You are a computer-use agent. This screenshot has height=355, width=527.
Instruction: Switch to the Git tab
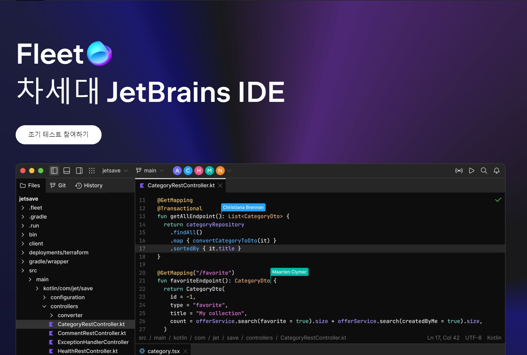click(x=58, y=185)
